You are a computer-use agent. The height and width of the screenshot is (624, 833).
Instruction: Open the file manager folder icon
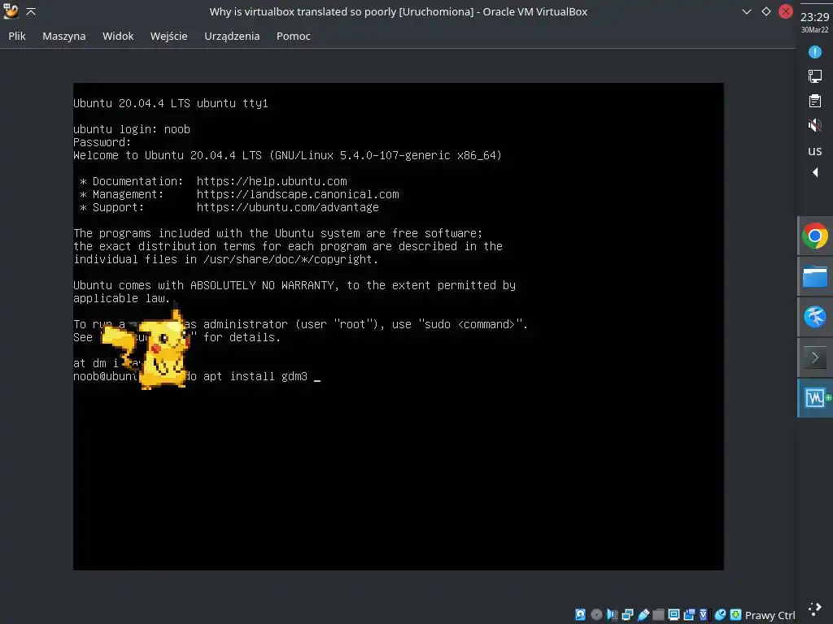(815, 276)
